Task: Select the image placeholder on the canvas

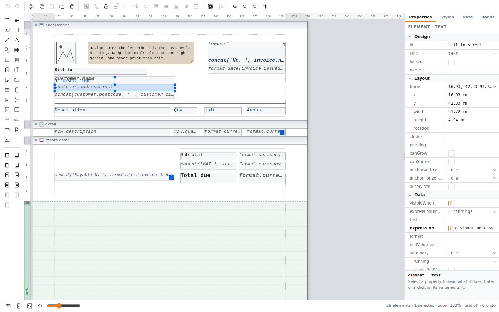Action: pos(66,53)
